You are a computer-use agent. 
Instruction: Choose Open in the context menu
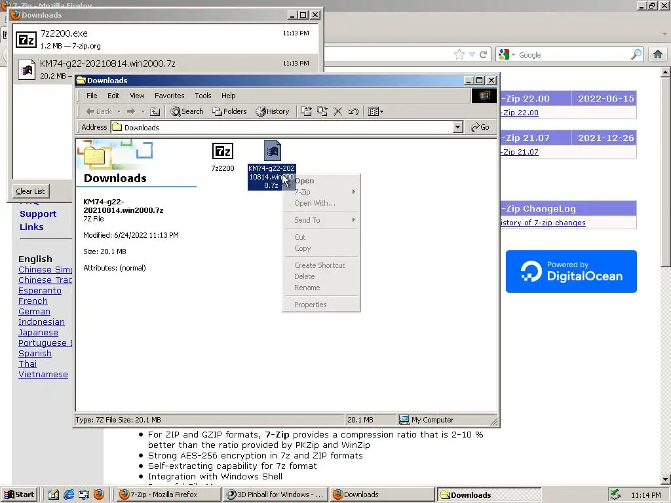pyautogui.click(x=321, y=181)
